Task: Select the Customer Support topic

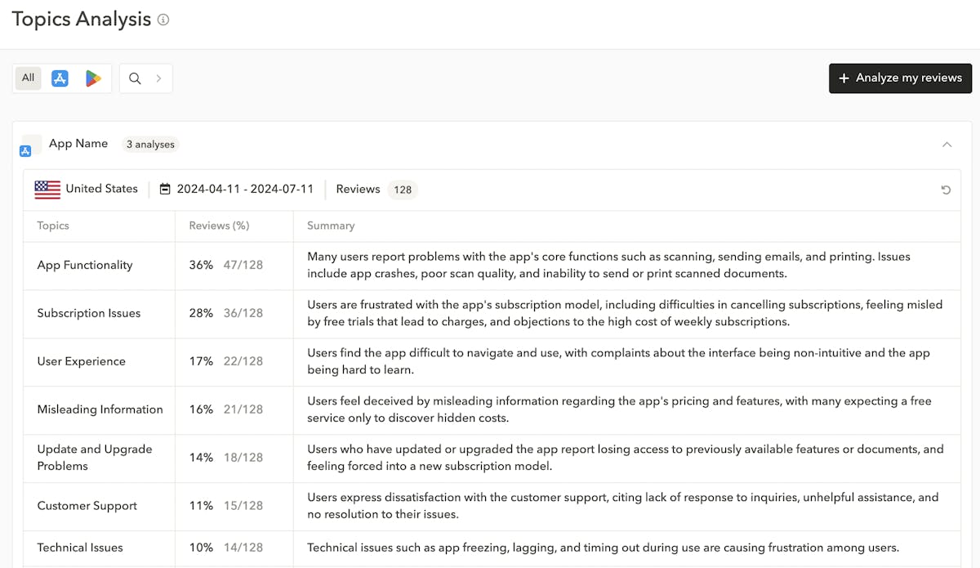Action: 87,506
